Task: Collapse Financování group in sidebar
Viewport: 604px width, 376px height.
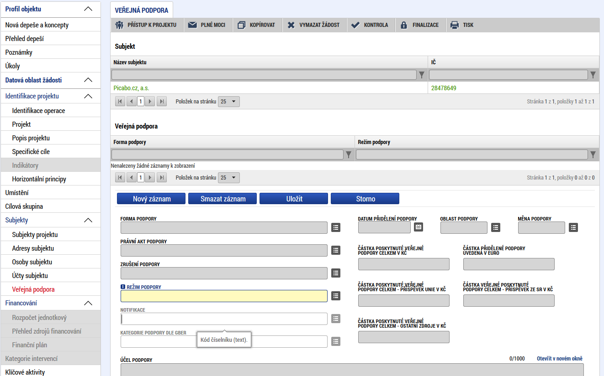Action: pos(88,303)
